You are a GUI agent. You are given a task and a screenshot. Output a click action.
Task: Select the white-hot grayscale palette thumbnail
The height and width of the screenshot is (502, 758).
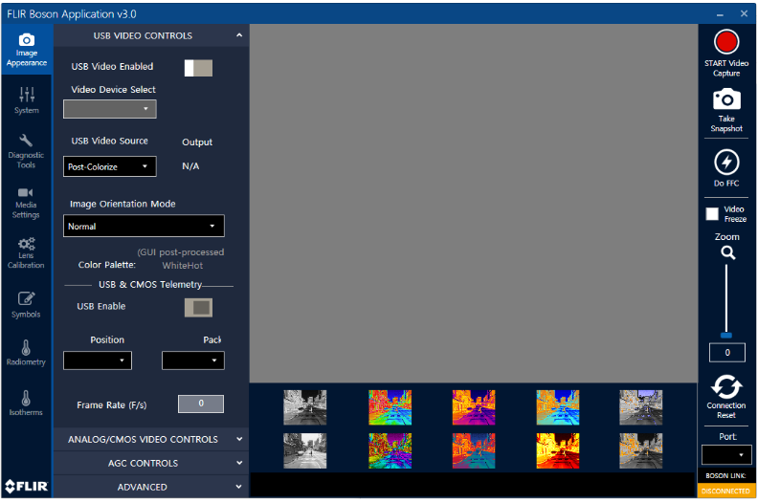[x=305, y=407]
